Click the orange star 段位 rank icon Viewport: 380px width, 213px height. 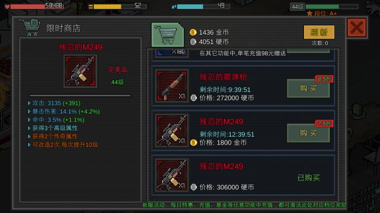309,14
